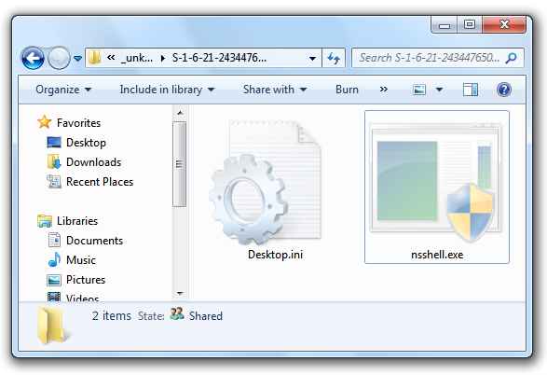Click into the Search input field
This screenshot has width=547, height=375.
[x=429, y=58]
